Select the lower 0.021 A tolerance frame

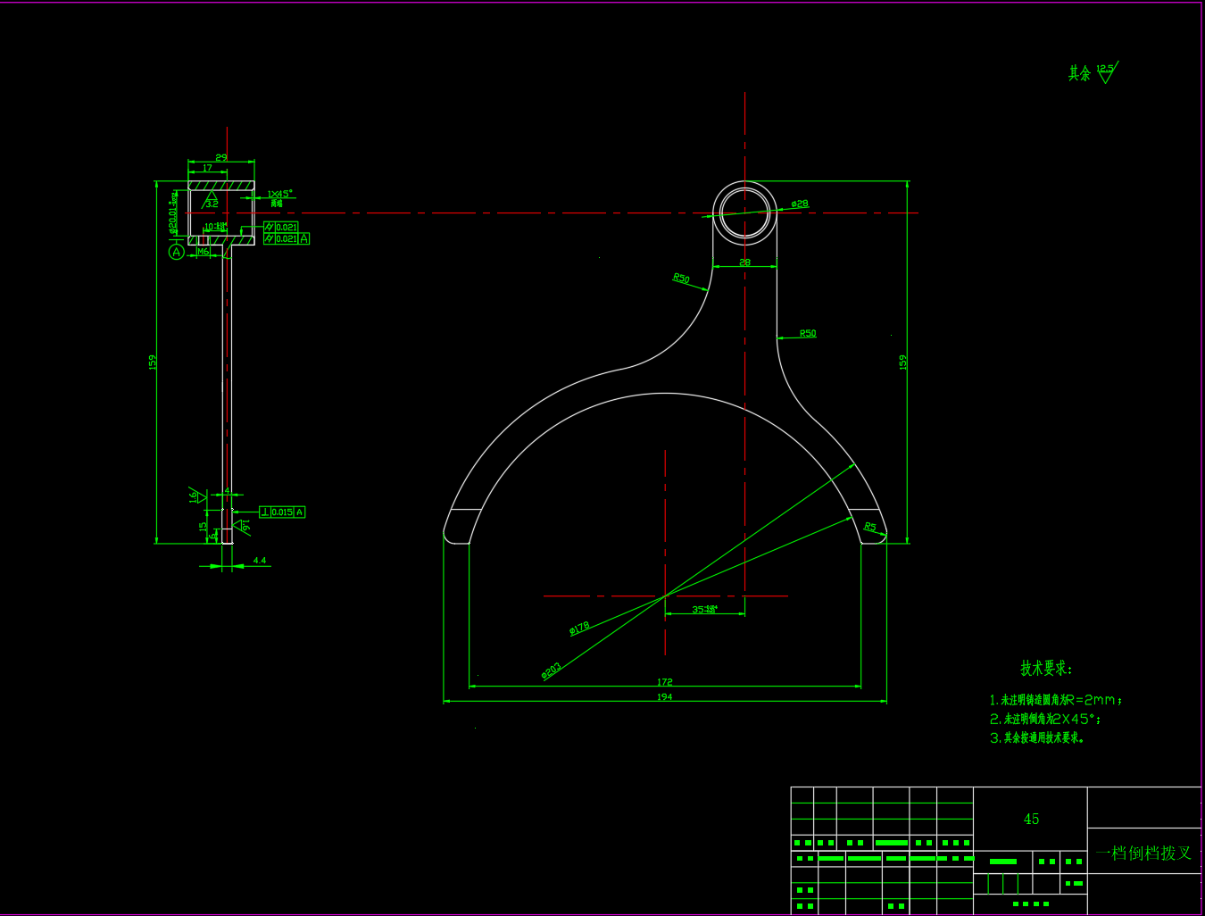point(287,238)
